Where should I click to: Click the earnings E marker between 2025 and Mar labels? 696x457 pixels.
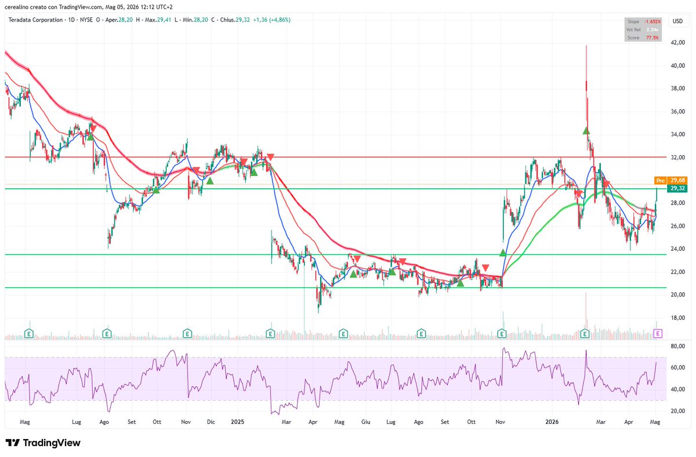(270, 333)
